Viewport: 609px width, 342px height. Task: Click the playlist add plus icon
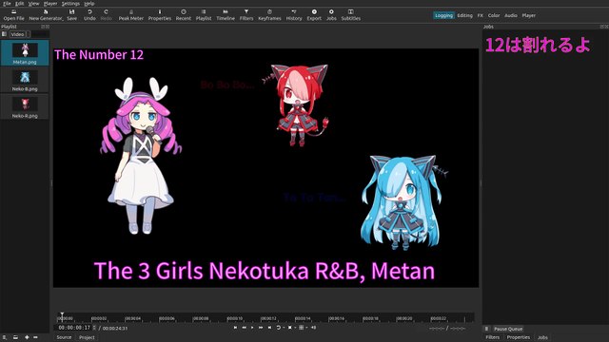pyautogui.click(x=27, y=337)
